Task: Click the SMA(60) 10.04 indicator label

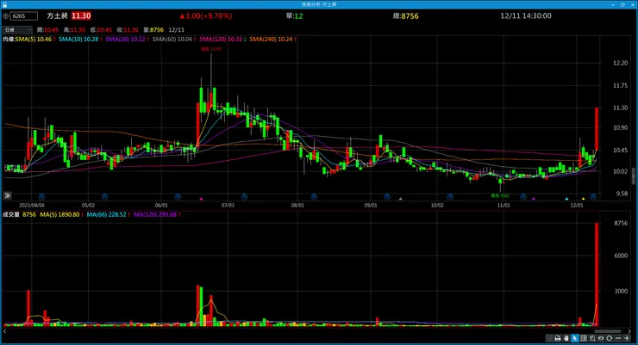Action: (174, 40)
